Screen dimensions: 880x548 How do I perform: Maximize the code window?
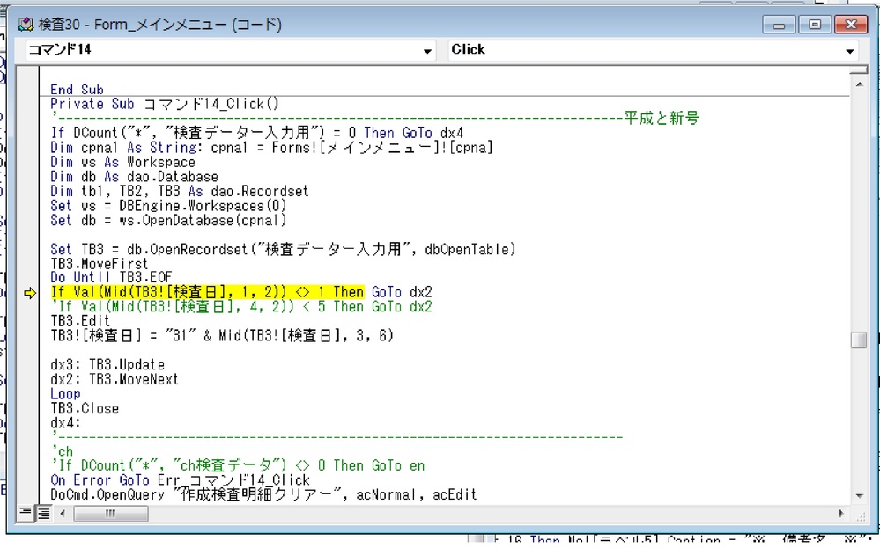tap(815, 25)
